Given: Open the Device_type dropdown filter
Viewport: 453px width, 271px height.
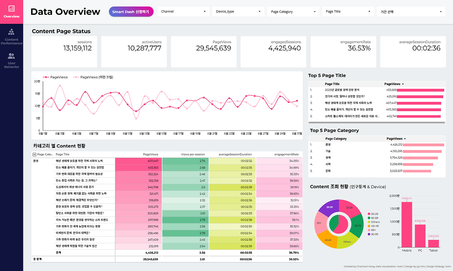Looking at the screenshot, I should [238, 11].
